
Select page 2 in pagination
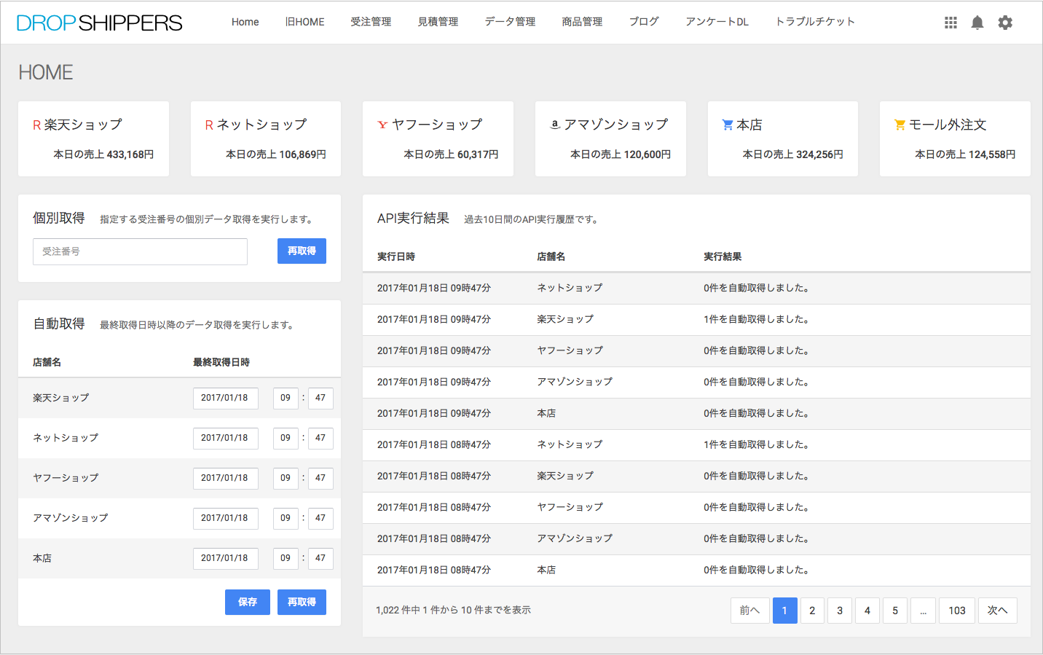pos(812,611)
